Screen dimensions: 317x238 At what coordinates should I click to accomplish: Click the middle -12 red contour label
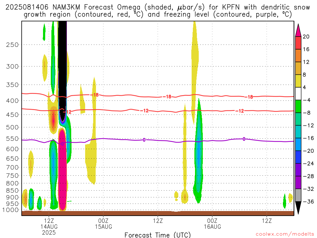pyautogui.click(x=144, y=111)
